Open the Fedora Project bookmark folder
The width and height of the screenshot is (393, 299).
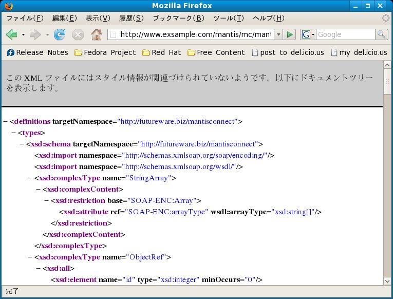coord(105,52)
